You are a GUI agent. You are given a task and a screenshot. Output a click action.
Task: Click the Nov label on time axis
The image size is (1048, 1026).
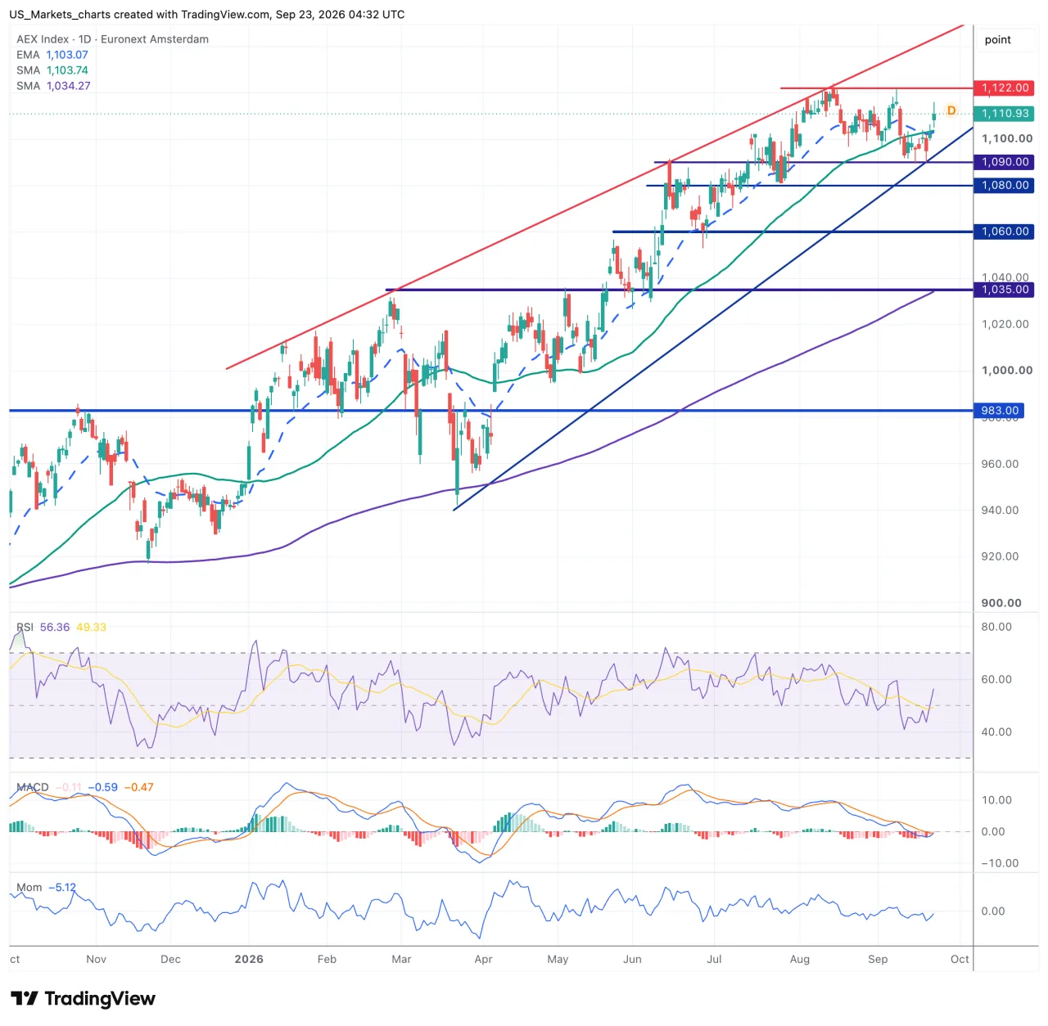96,959
